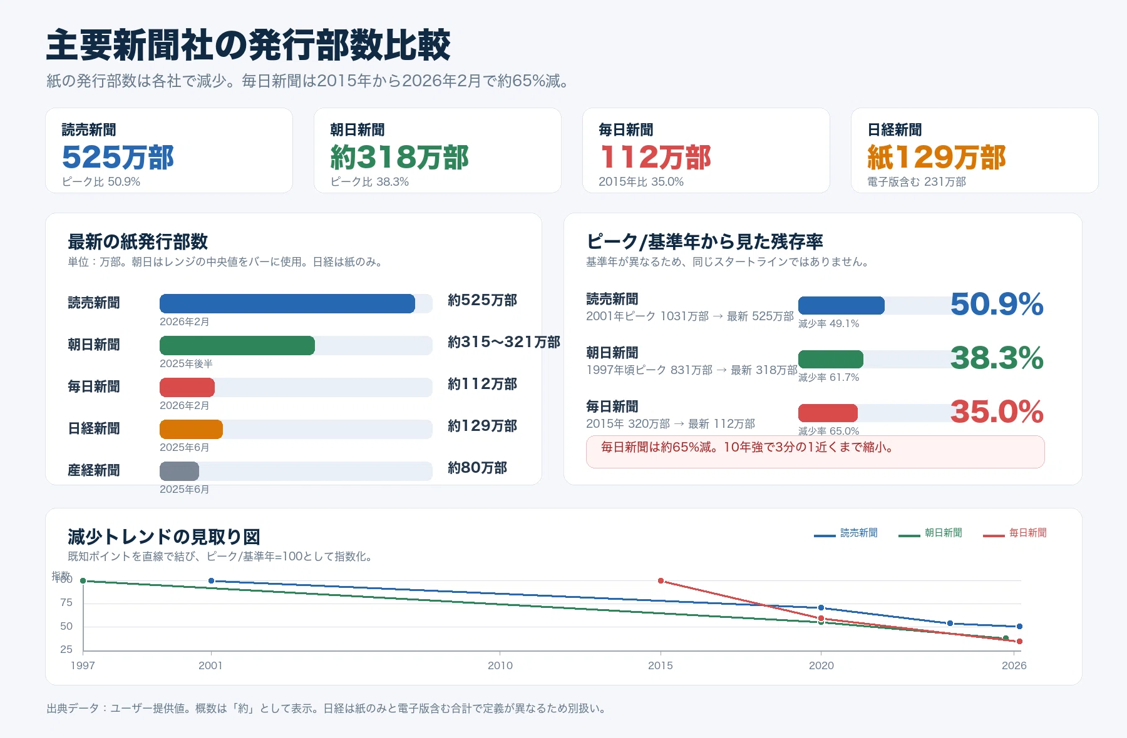Screen dimensions: 1127x738
Task: Click the 2015年 320万部 description
Action: 671,424
